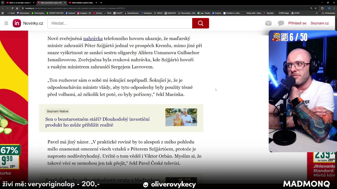This screenshot has width=337, height=189.
Task: Click the Seznam Native label
Action: (x=58, y=111)
